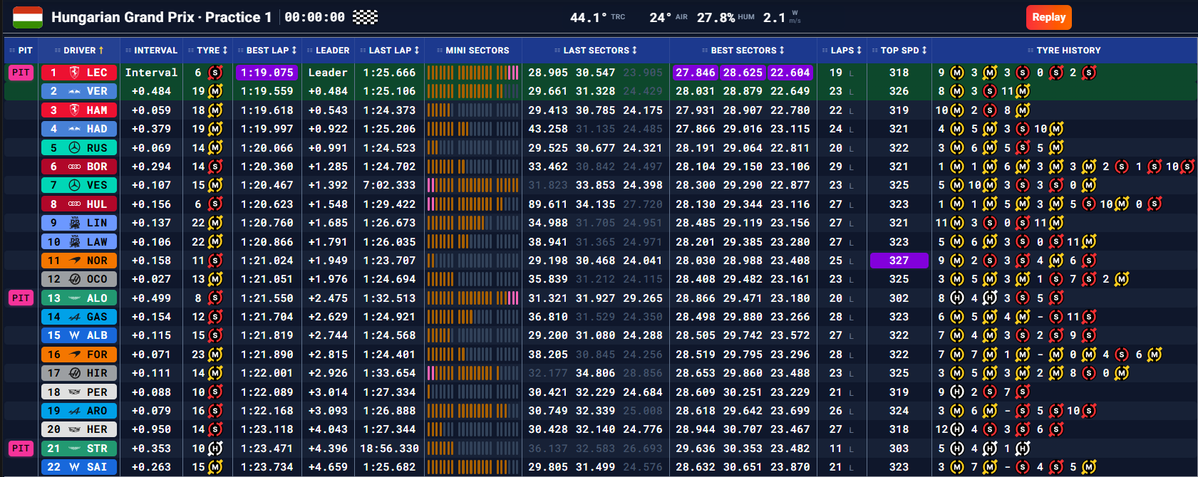Click the medium tyre icon for HAM
Screen dimensions: 1198x477
click(215, 110)
